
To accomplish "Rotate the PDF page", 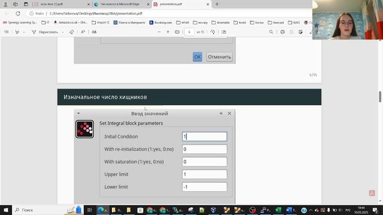I will click(212, 32).
